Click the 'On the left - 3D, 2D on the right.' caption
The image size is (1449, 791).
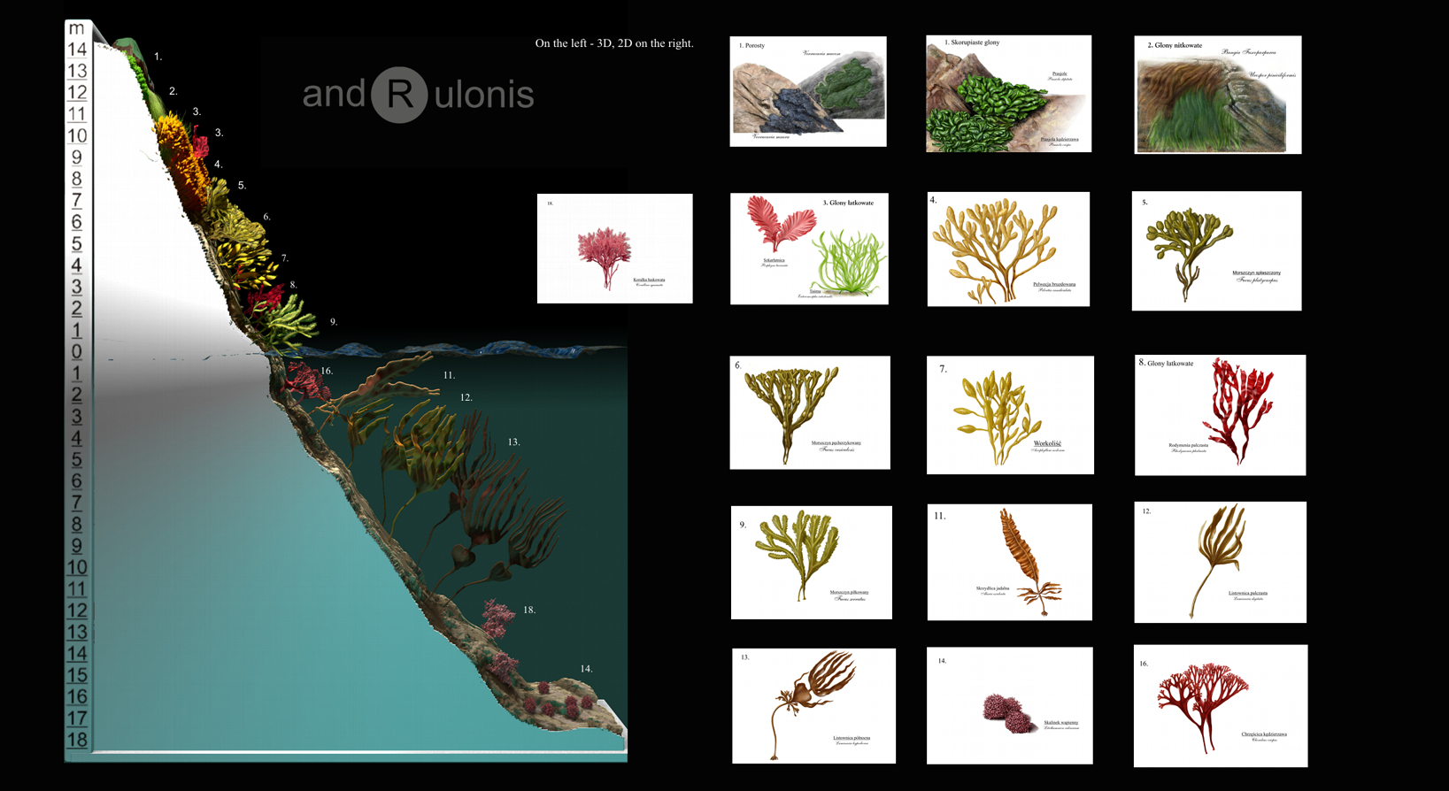coord(614,43)
